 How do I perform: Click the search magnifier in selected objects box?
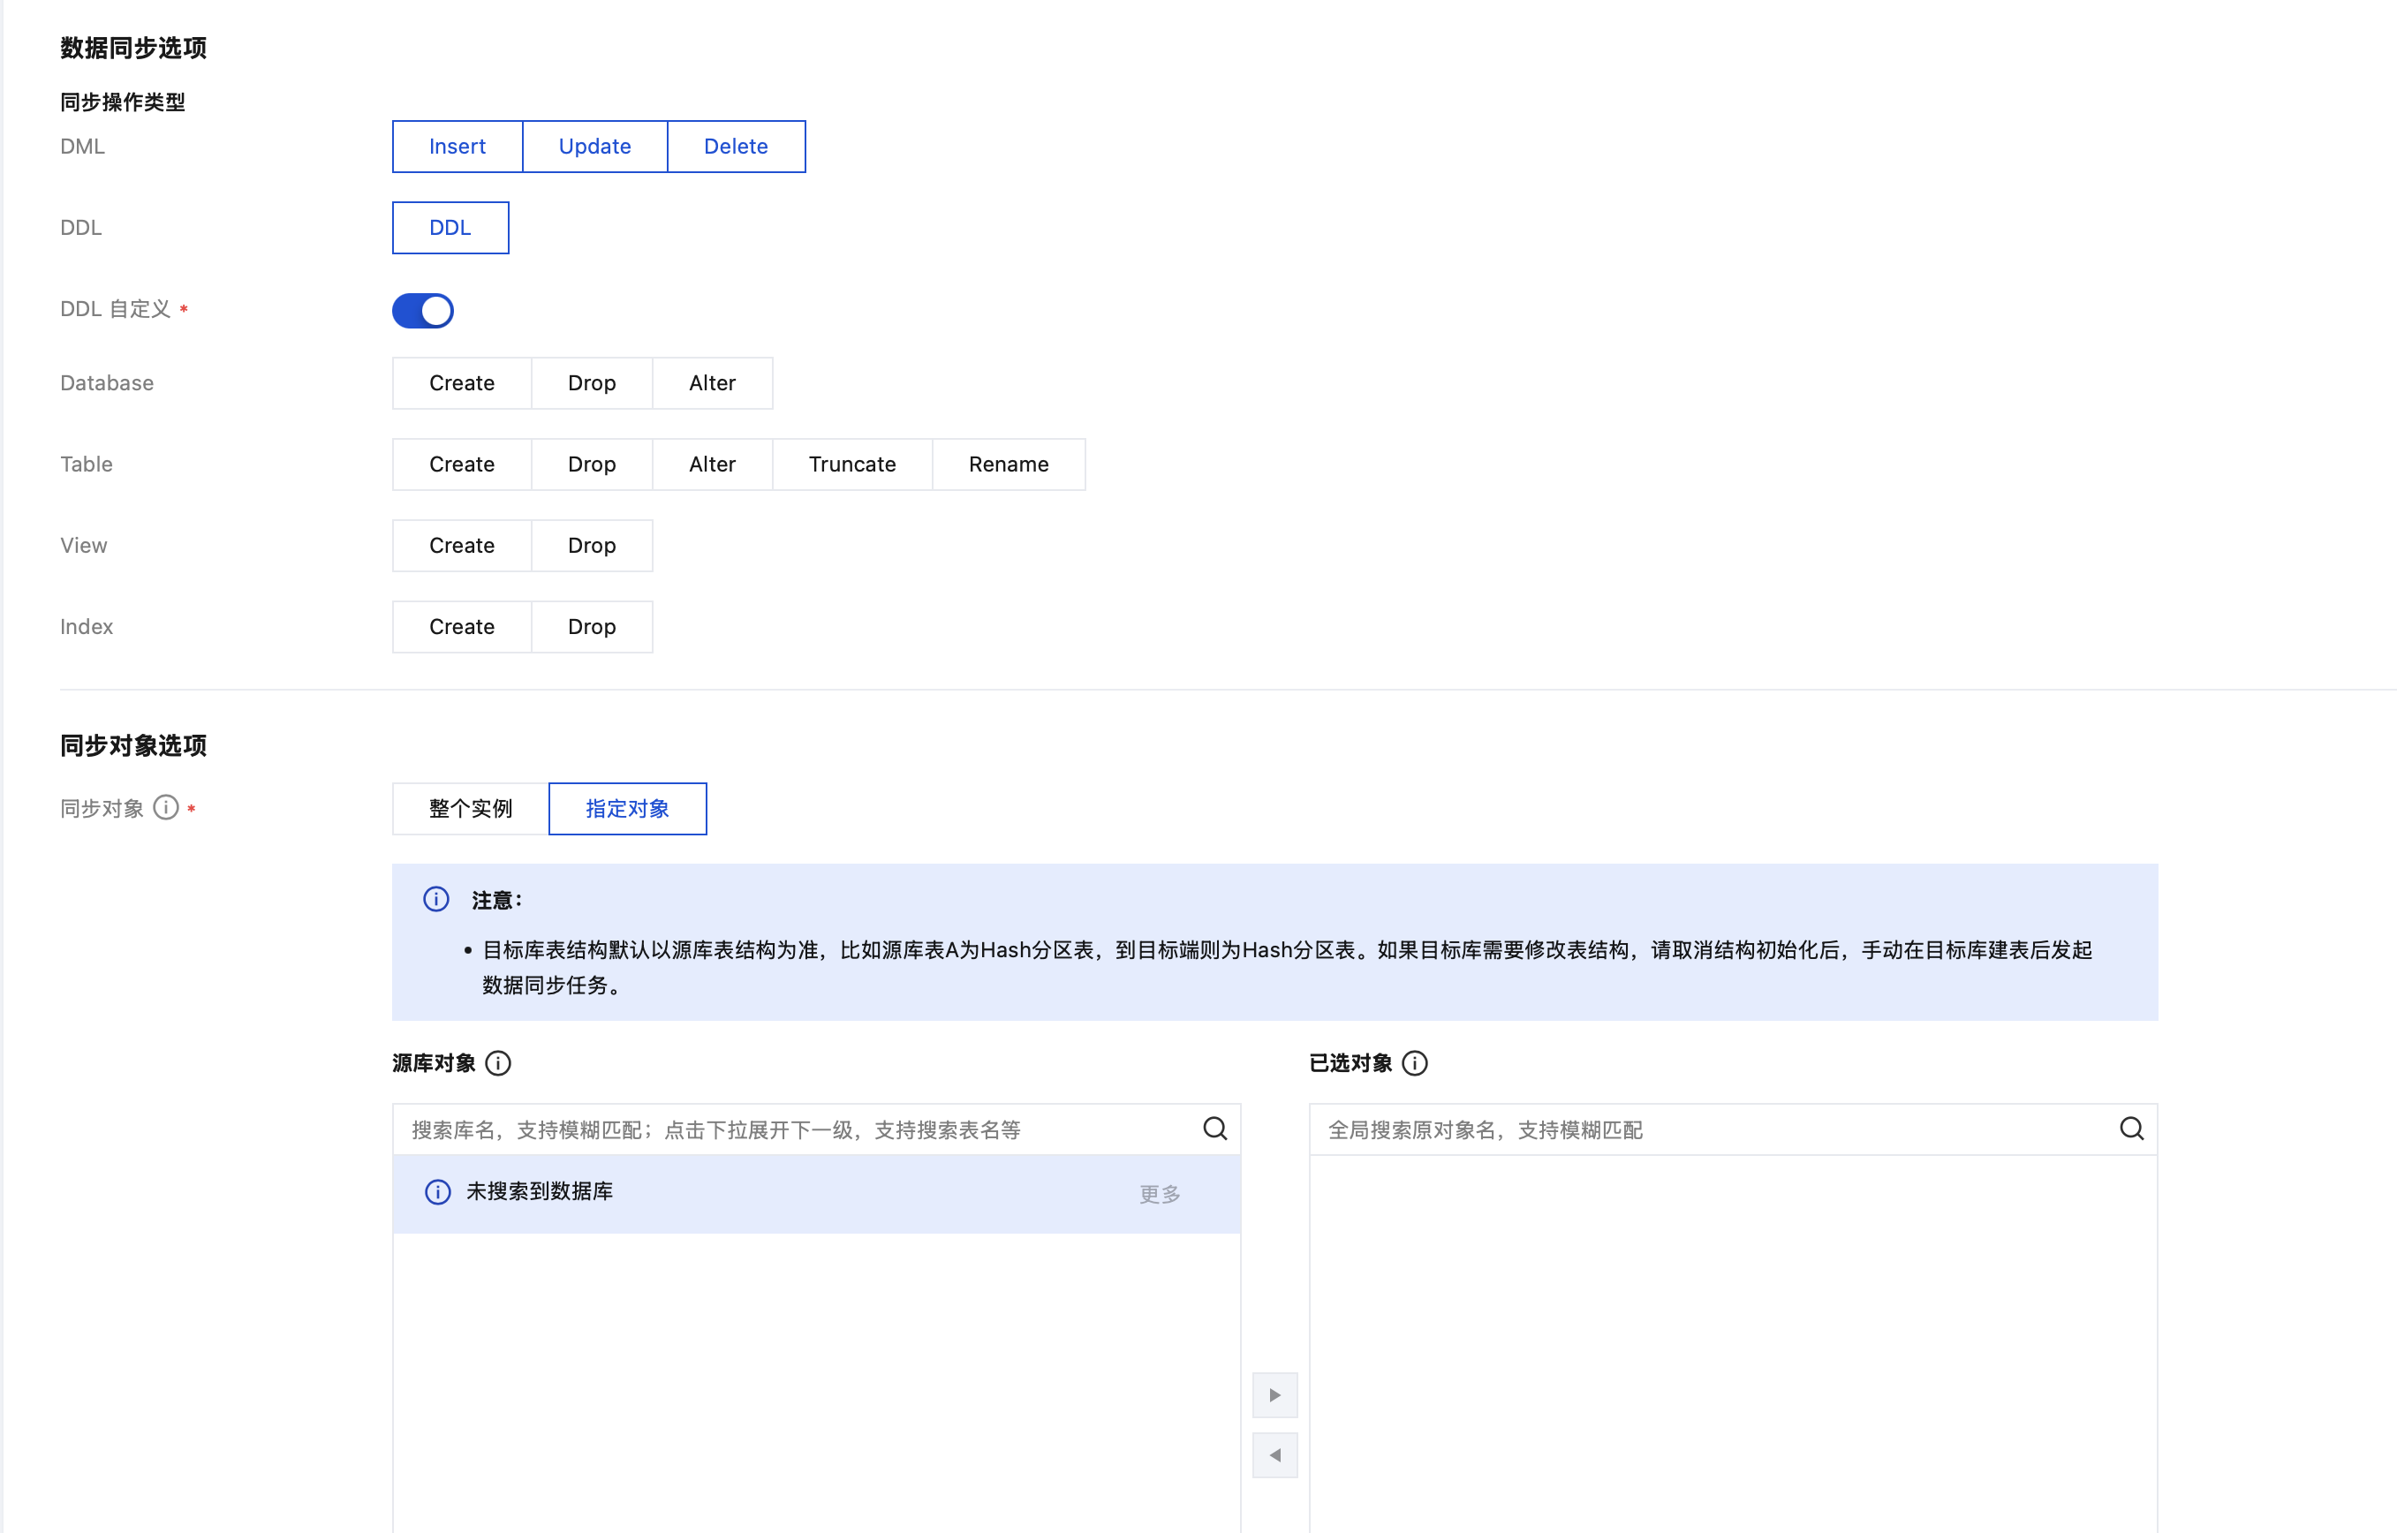(x=2131, y=1129)
